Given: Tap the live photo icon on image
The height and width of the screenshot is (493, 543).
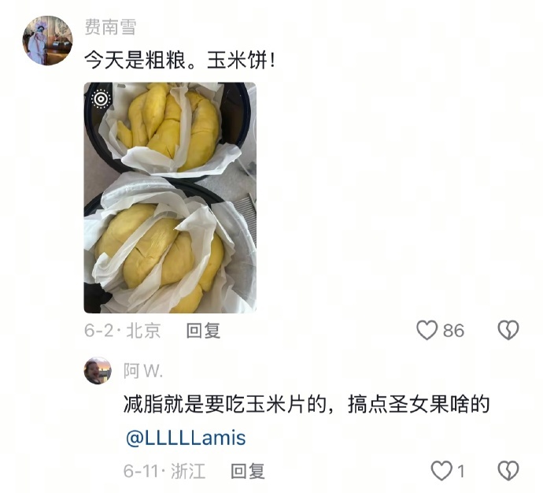Looking at the screenshot, I should (101, 99).
